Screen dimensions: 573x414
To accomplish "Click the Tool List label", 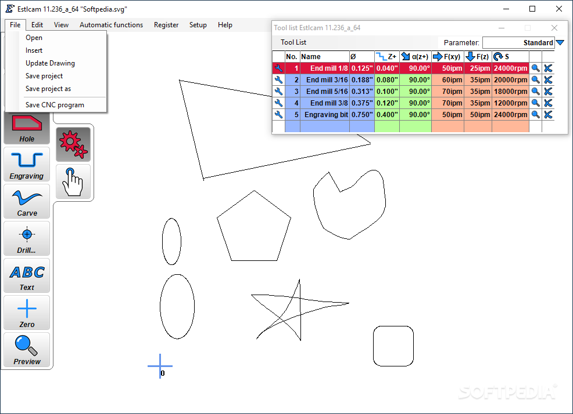I will point(293,42).
